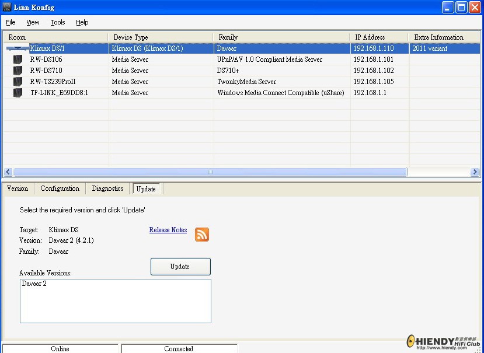The image size is (484, 353).
Task: Sort by the Room column header
Action: pyautogui.click(x=55, y=37)
